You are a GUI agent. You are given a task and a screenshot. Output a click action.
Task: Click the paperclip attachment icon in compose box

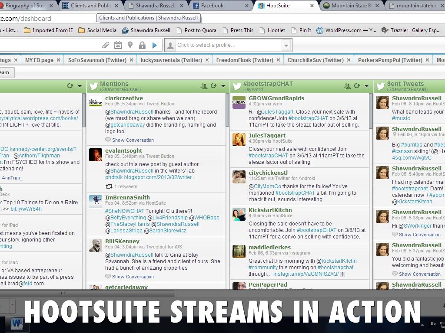pos(106,45)
